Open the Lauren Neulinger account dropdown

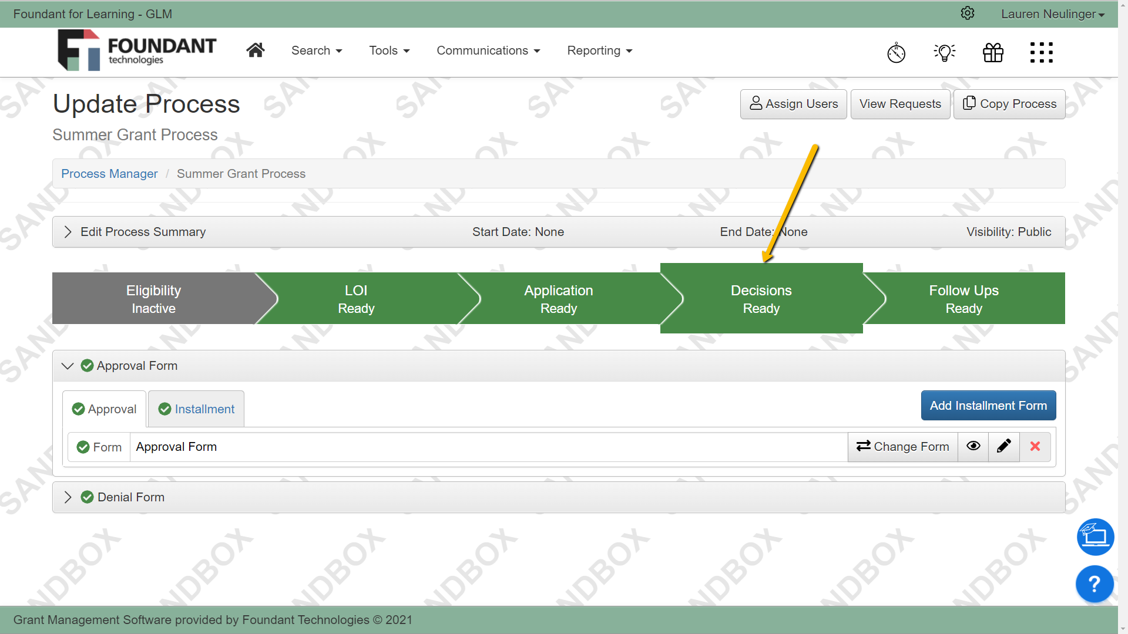point(1052,14)
